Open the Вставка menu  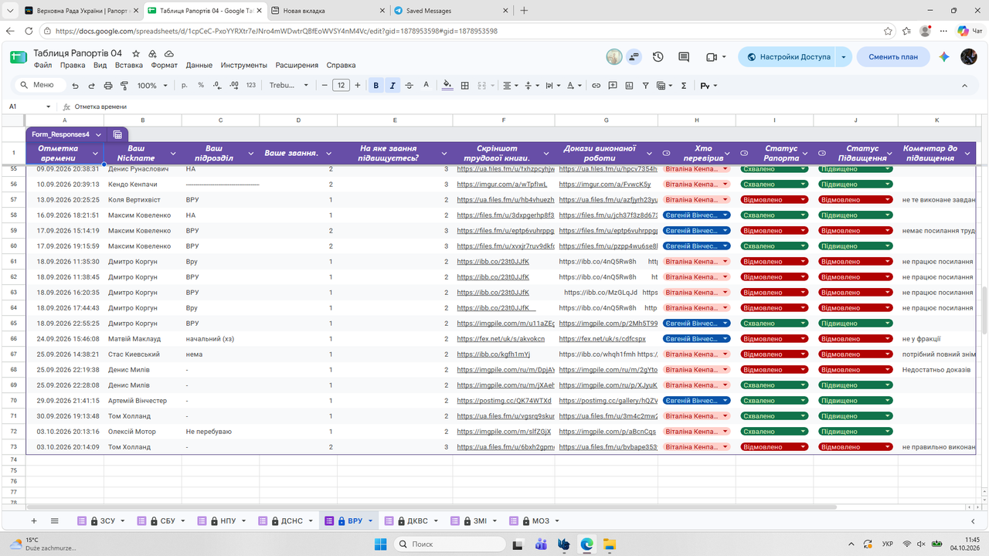pyautogui.click(x=128, y=66)
